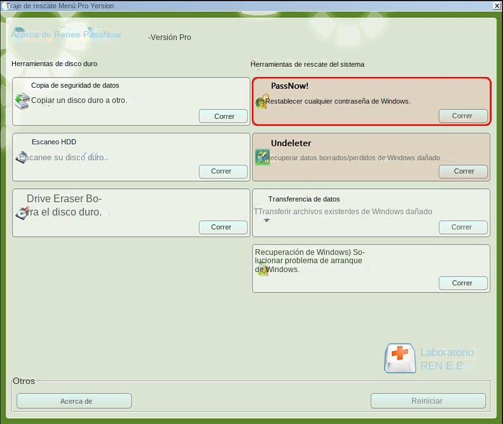Image resolution: width=503 pixels, height=424 pixels.
Task: Click 'Herramientas de rescate del sistema' label
Action: (x=307, y=64)
